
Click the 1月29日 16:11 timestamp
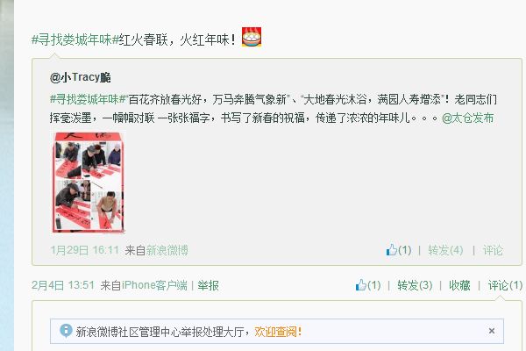tap(84, 250)
